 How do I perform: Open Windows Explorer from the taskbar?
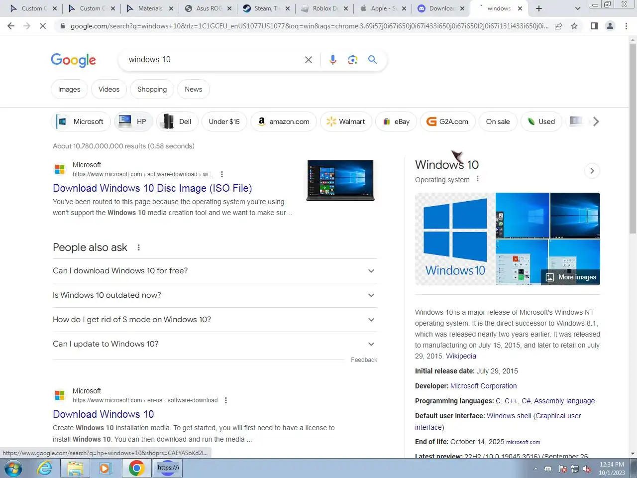click(75, 469)
